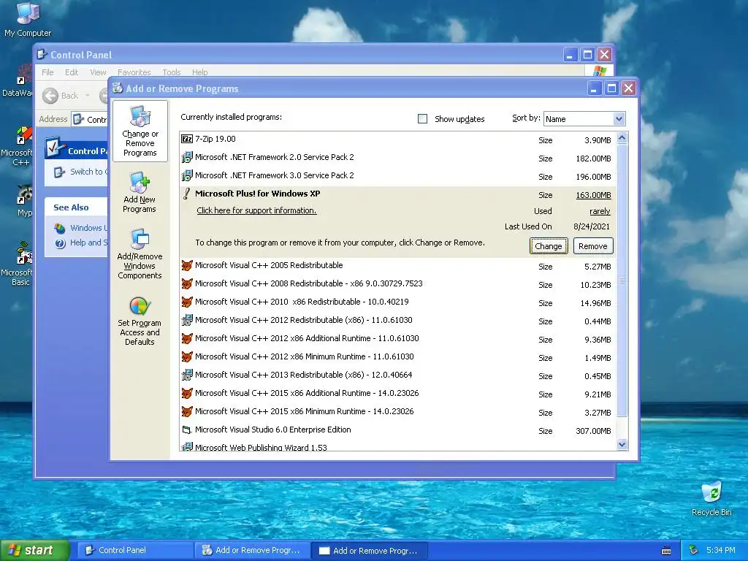Click the 7-Zip 19.00 program icon

[x=187, y=139]
